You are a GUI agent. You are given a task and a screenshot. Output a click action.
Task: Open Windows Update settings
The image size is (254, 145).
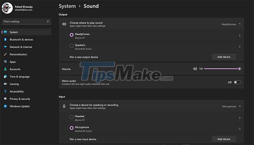27,106
